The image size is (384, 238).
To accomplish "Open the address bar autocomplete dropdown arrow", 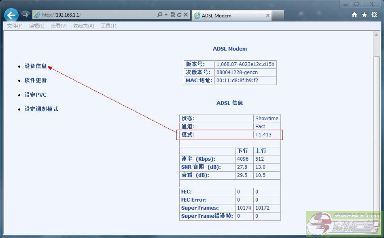I will 166,15.
